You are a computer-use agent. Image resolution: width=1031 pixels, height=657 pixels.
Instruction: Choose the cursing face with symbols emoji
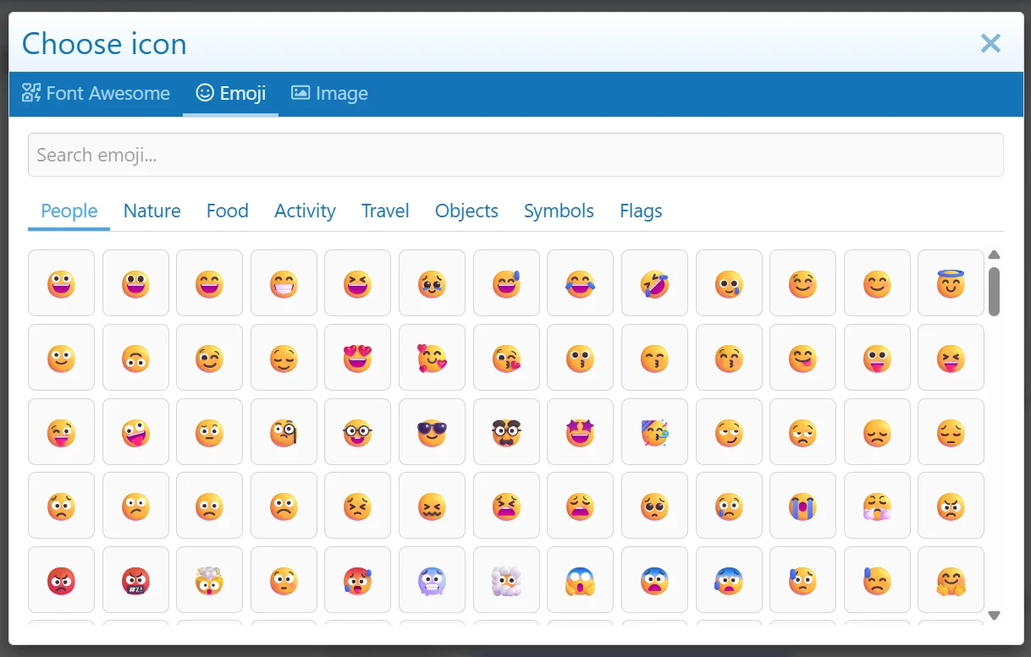[x=135, y=580]
